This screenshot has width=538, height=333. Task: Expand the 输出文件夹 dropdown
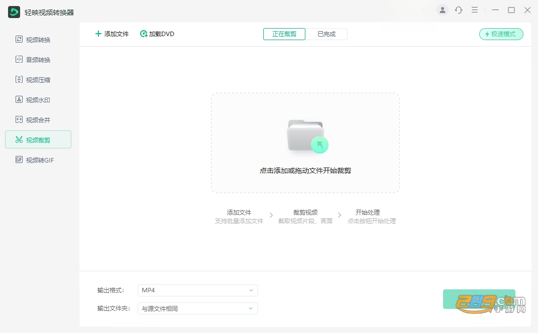[197, 308]
